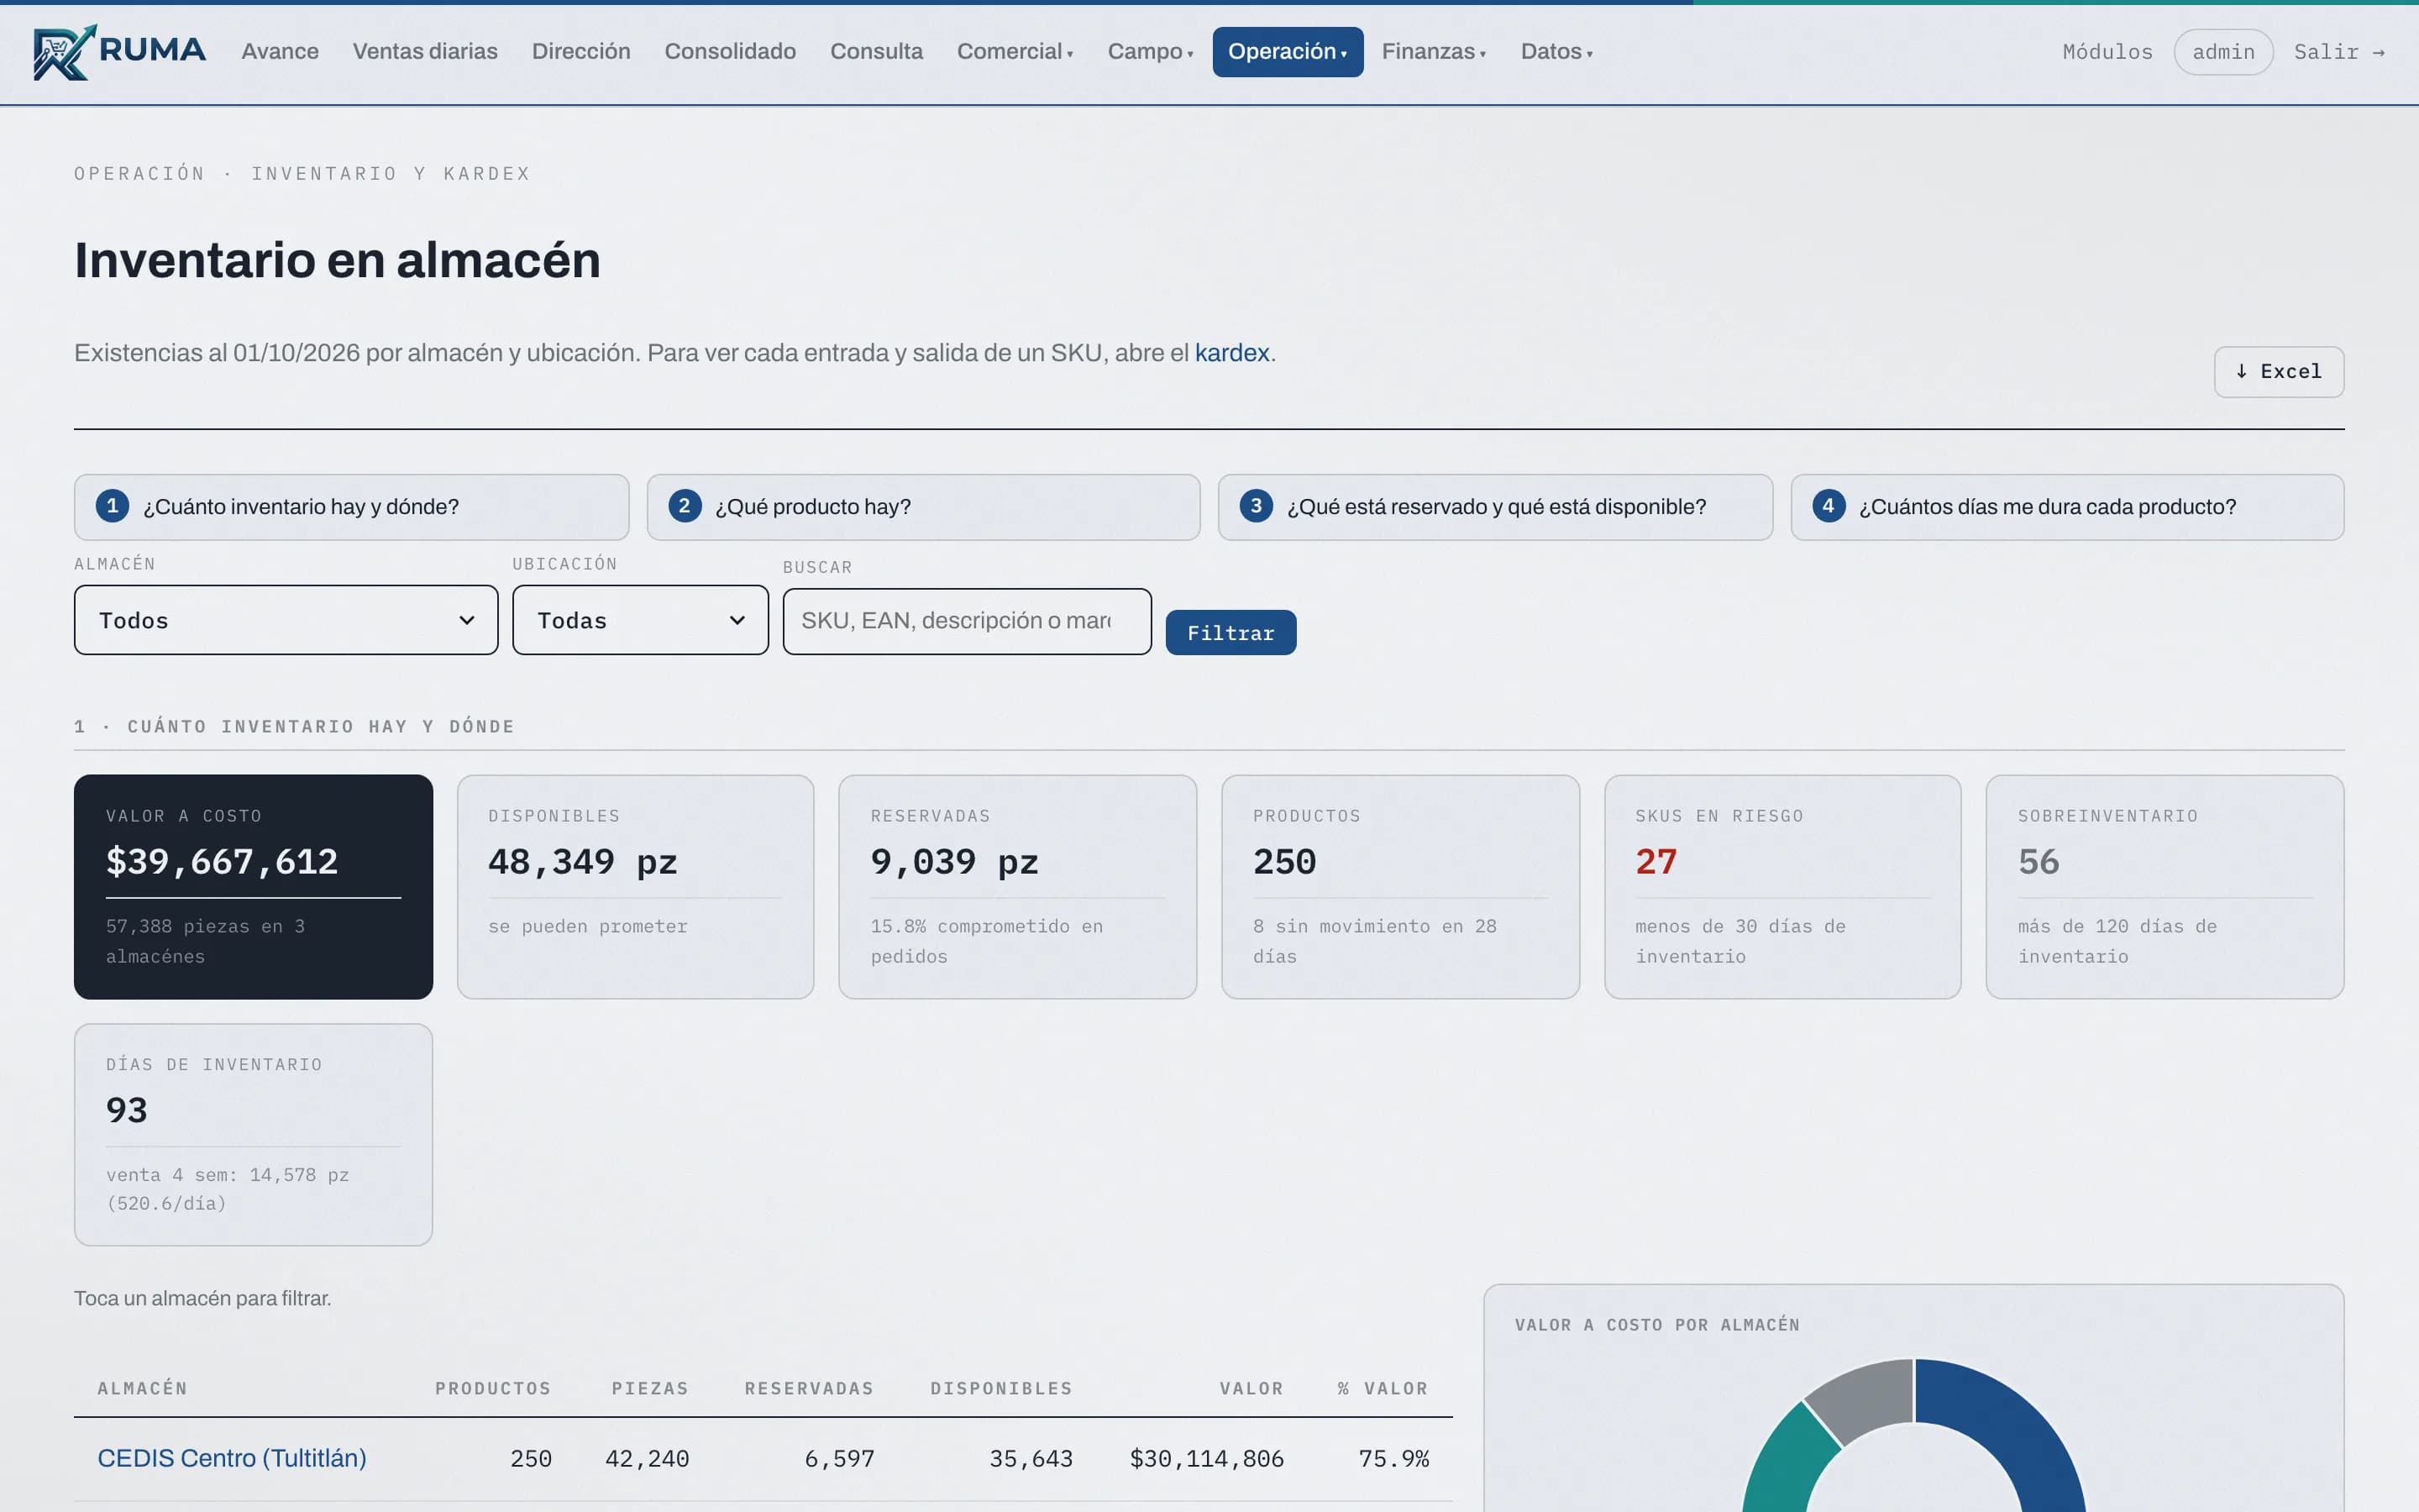Open the Almacén dropdown set to Todos

coord(286,620)
